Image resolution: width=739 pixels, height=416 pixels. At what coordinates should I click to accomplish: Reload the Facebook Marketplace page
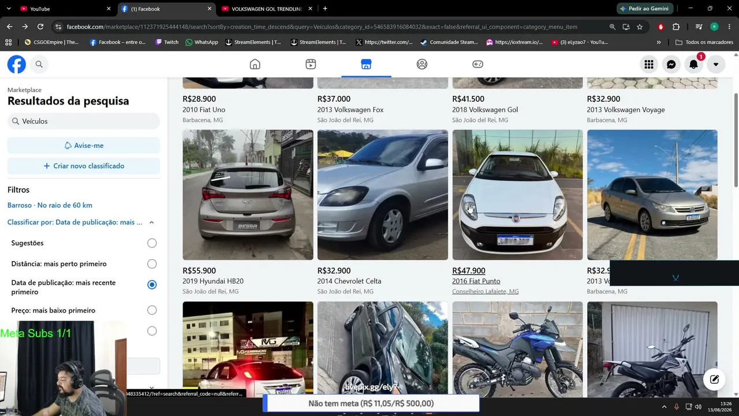(x=40, y=27)
